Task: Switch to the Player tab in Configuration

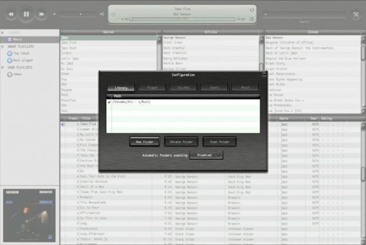Action: (x=152, y=88)
